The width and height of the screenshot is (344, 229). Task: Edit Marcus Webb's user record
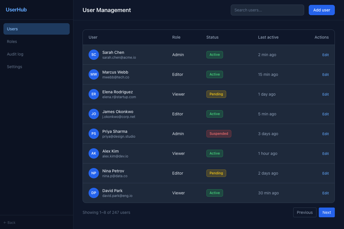(325, 74)
